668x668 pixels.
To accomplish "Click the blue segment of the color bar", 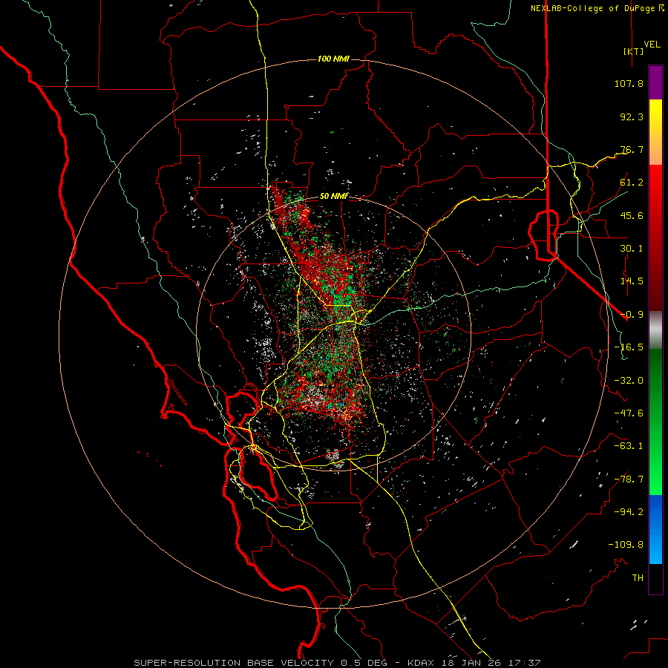I will [655, 529].
